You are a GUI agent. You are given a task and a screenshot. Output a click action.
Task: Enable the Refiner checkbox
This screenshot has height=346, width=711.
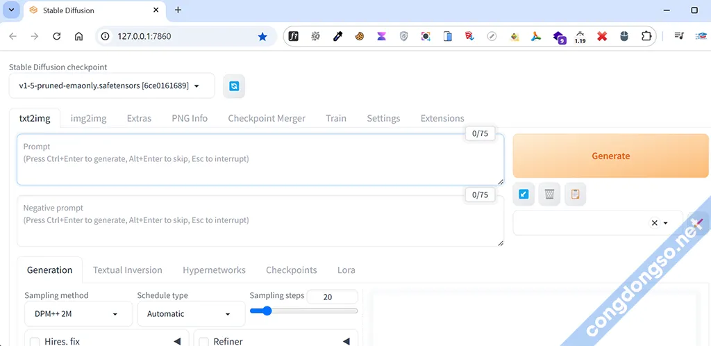(204, 341)
